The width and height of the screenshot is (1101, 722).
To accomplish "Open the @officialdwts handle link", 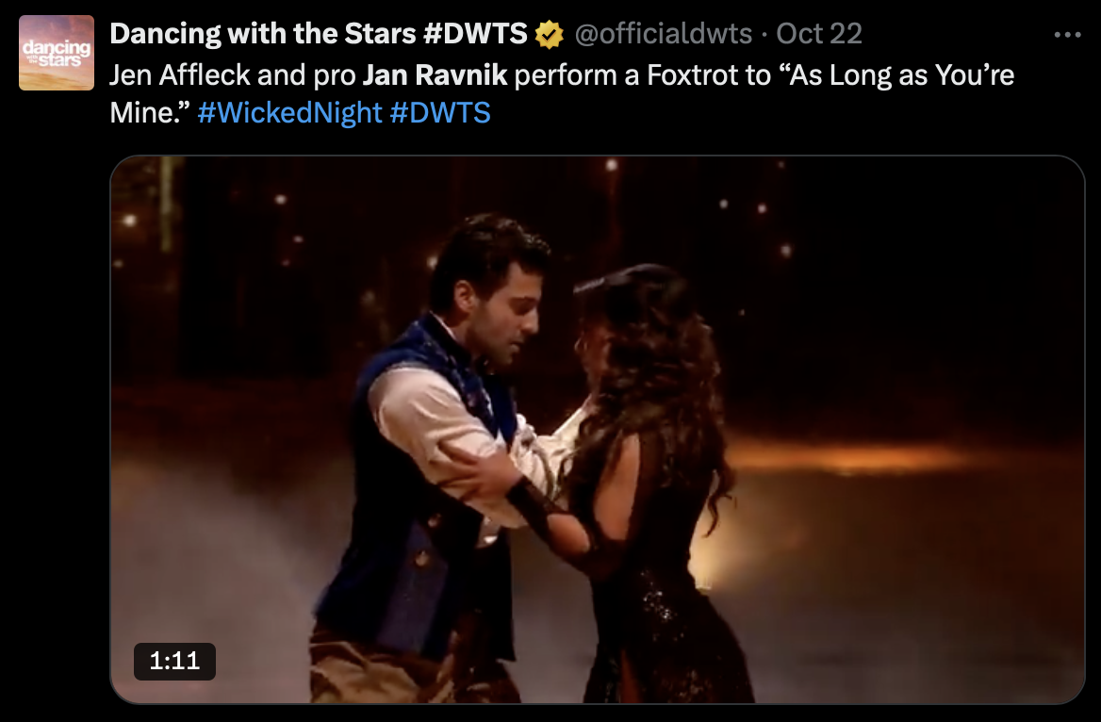I will (x=663, y=34).
